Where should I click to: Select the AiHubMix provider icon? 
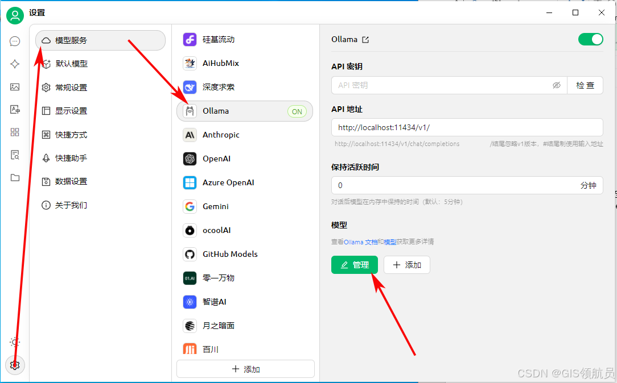coord(190,63)
